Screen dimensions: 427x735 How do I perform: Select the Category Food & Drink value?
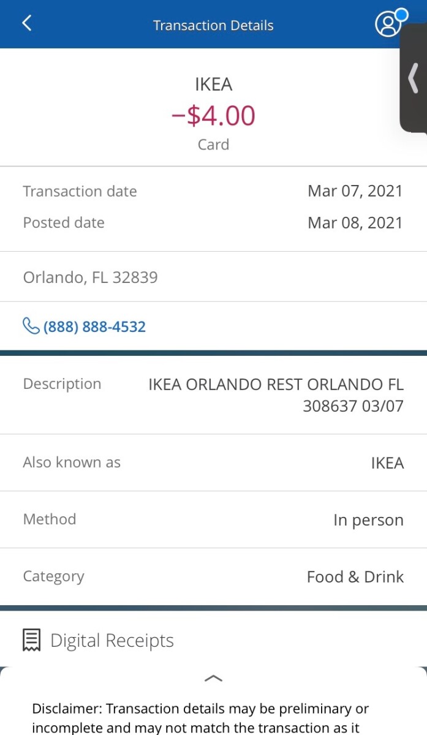(x=355, y=577)
